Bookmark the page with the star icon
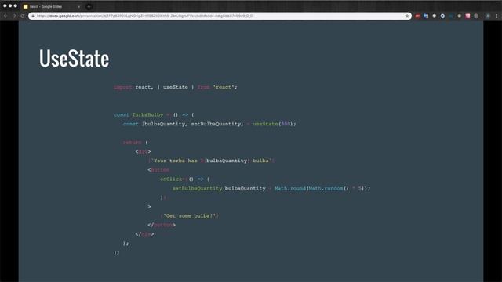Viewport: 502px width, 282px height. click(407, 16)
